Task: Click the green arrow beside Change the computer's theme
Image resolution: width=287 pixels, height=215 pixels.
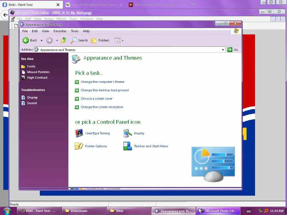Action: tap(77, 82)
